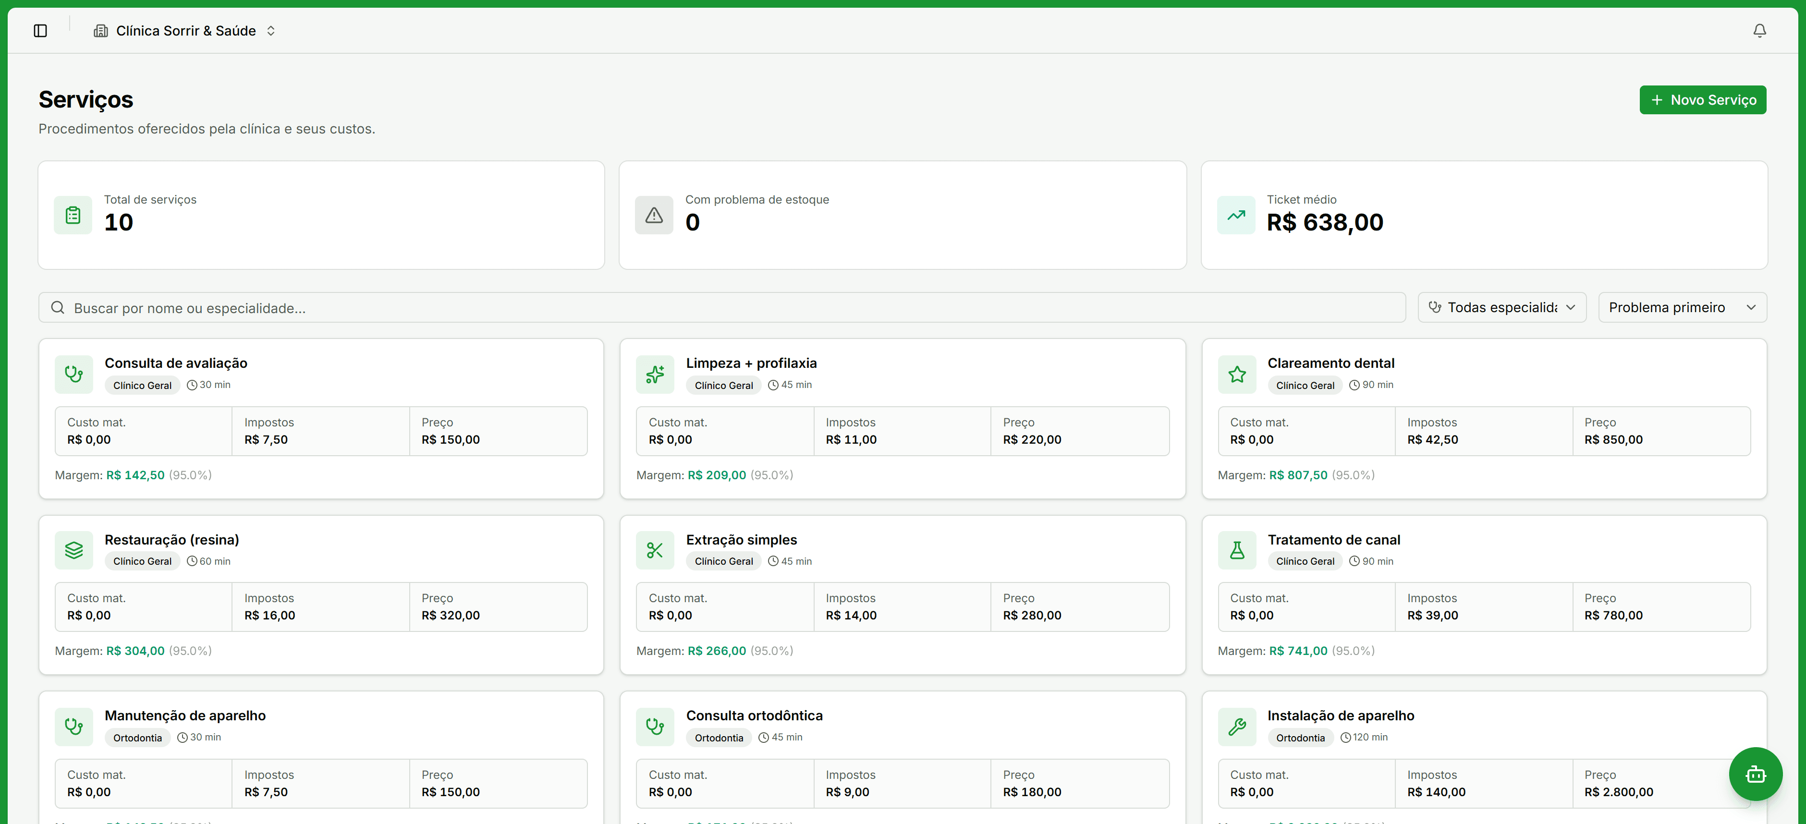This screenshot has width=1806, height=824.
Task: Click the stethoscope icon of Consulta ortodôntica
Action: tap(655, 727)
